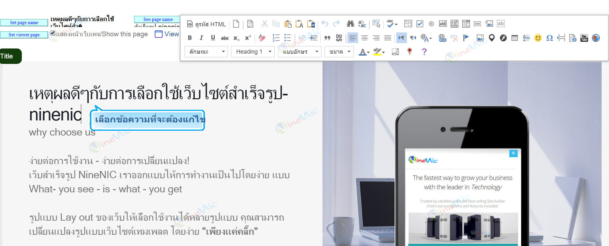Click the Insert Flash icon
This screenshot has height=246, width=609.
(503, 38)
